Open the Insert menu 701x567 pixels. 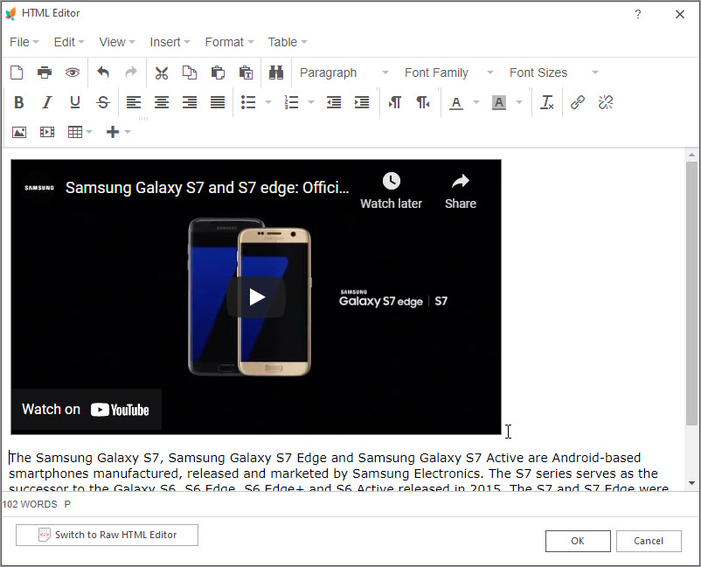170,42
